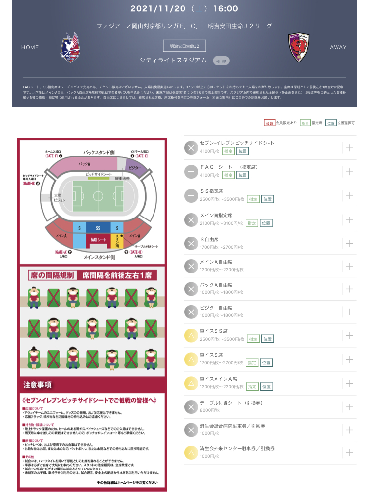This screenshot has width=369, height=499.
Task: Click the SS block on stadium map
Action: 98,228
